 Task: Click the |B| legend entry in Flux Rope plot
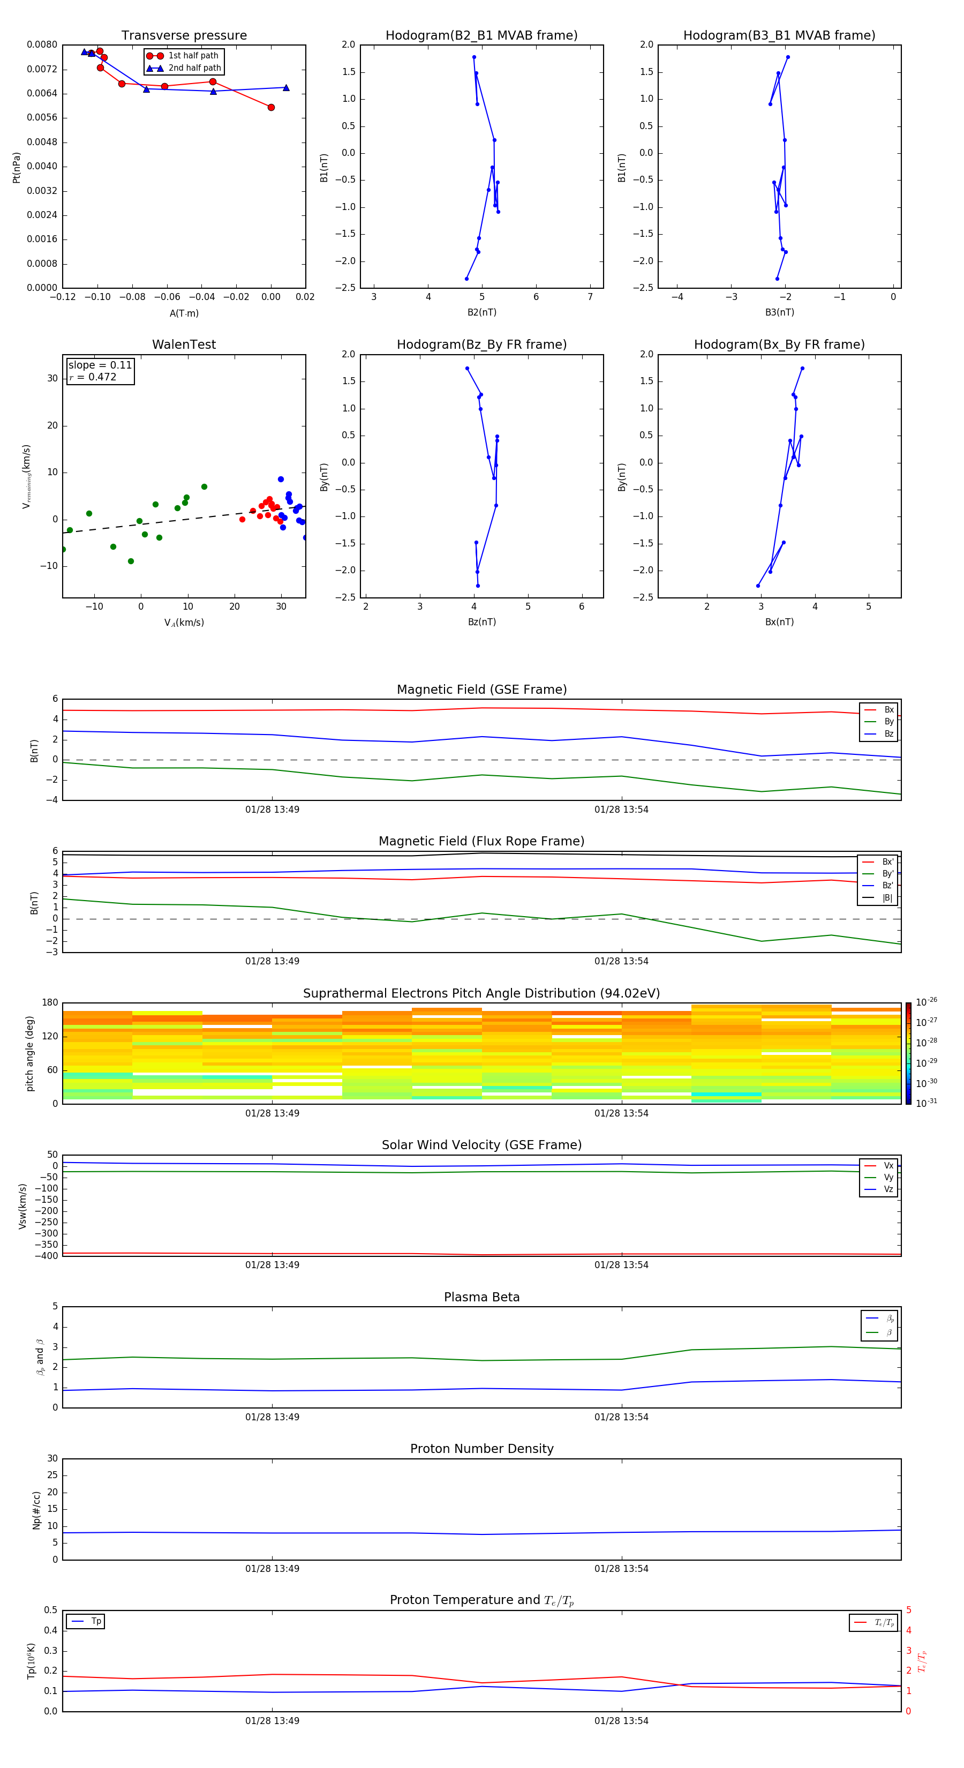pos(878,898)
